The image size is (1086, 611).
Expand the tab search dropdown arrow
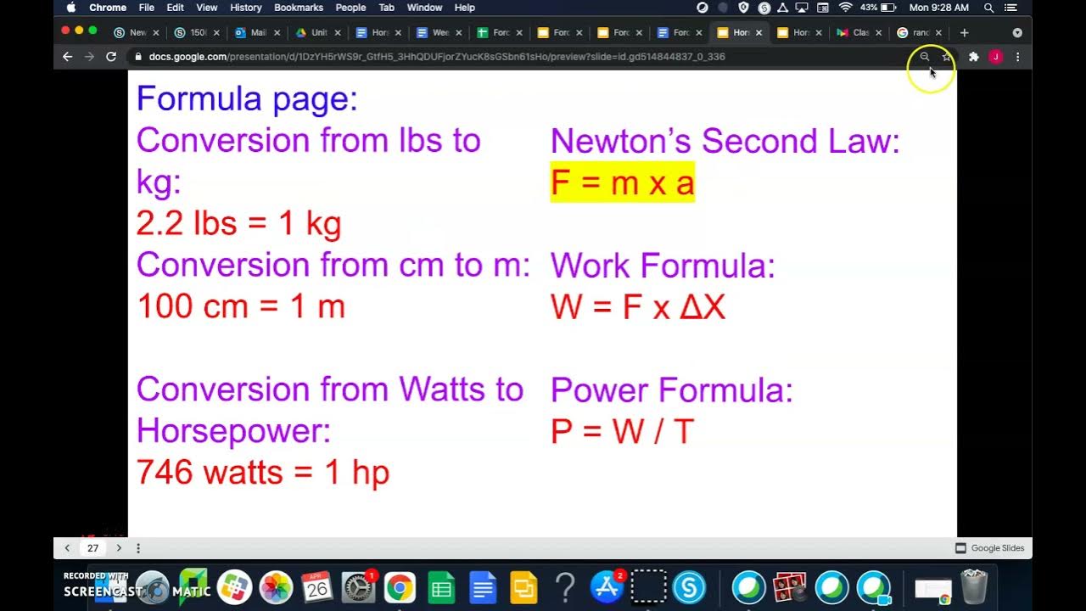pos(1017,32)
